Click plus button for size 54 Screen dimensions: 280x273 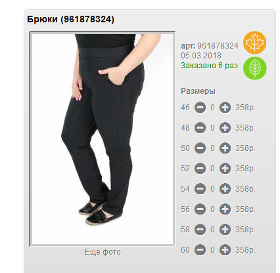pos(225,189)
